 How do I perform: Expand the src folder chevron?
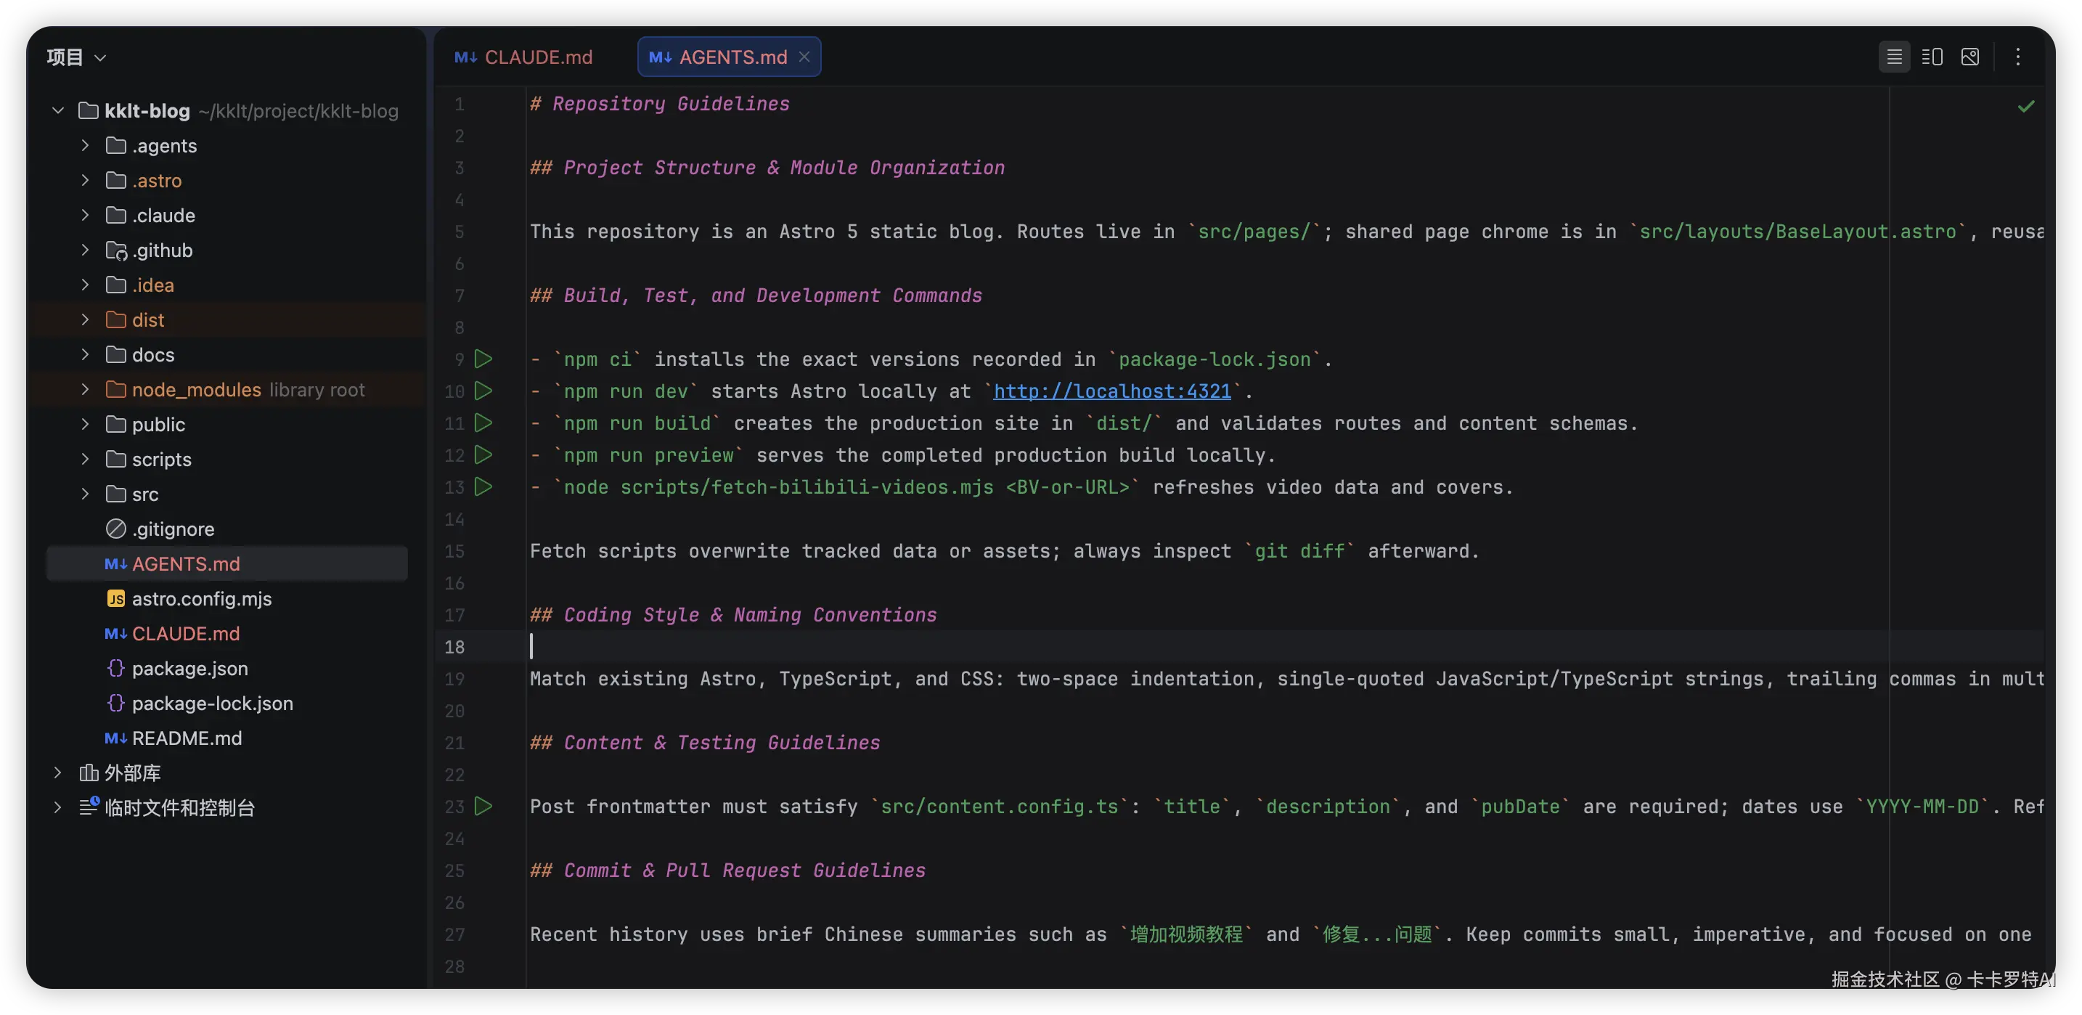pos(85,494)
